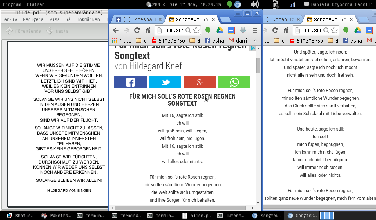Image resolution: width=376 pixels, height=220 pixels.
Task: Click the lyric line "die Welt sollte sich umgestalten"
Action: 182,192
